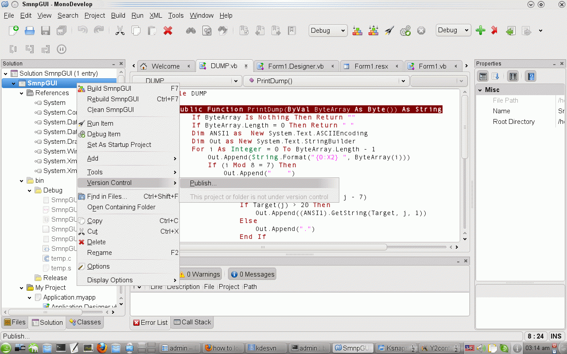Click the binoculars Find toolbar icon
Image resolution: width=567 pixels, height=354 pixels.
191,31
